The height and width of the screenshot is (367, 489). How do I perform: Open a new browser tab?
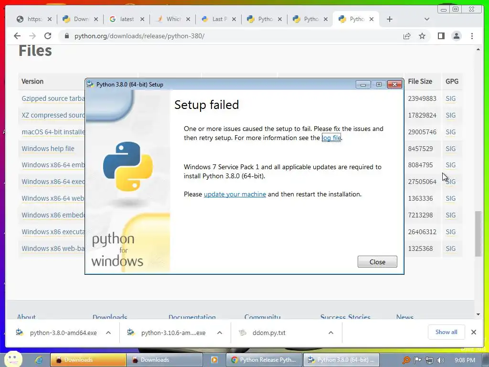390,19
